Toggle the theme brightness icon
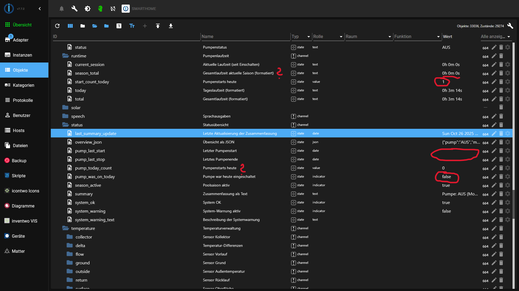The height and width of the screenshot is (291, 519). [87, 9]
